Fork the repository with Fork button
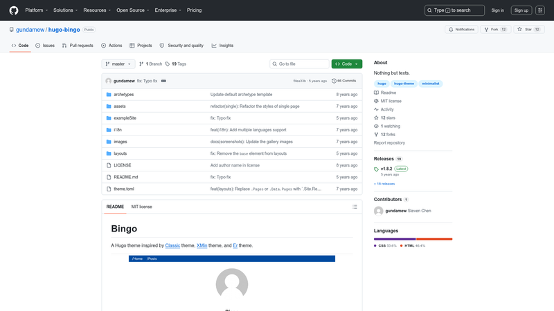 pyautogui.click(x=495, y=30)
